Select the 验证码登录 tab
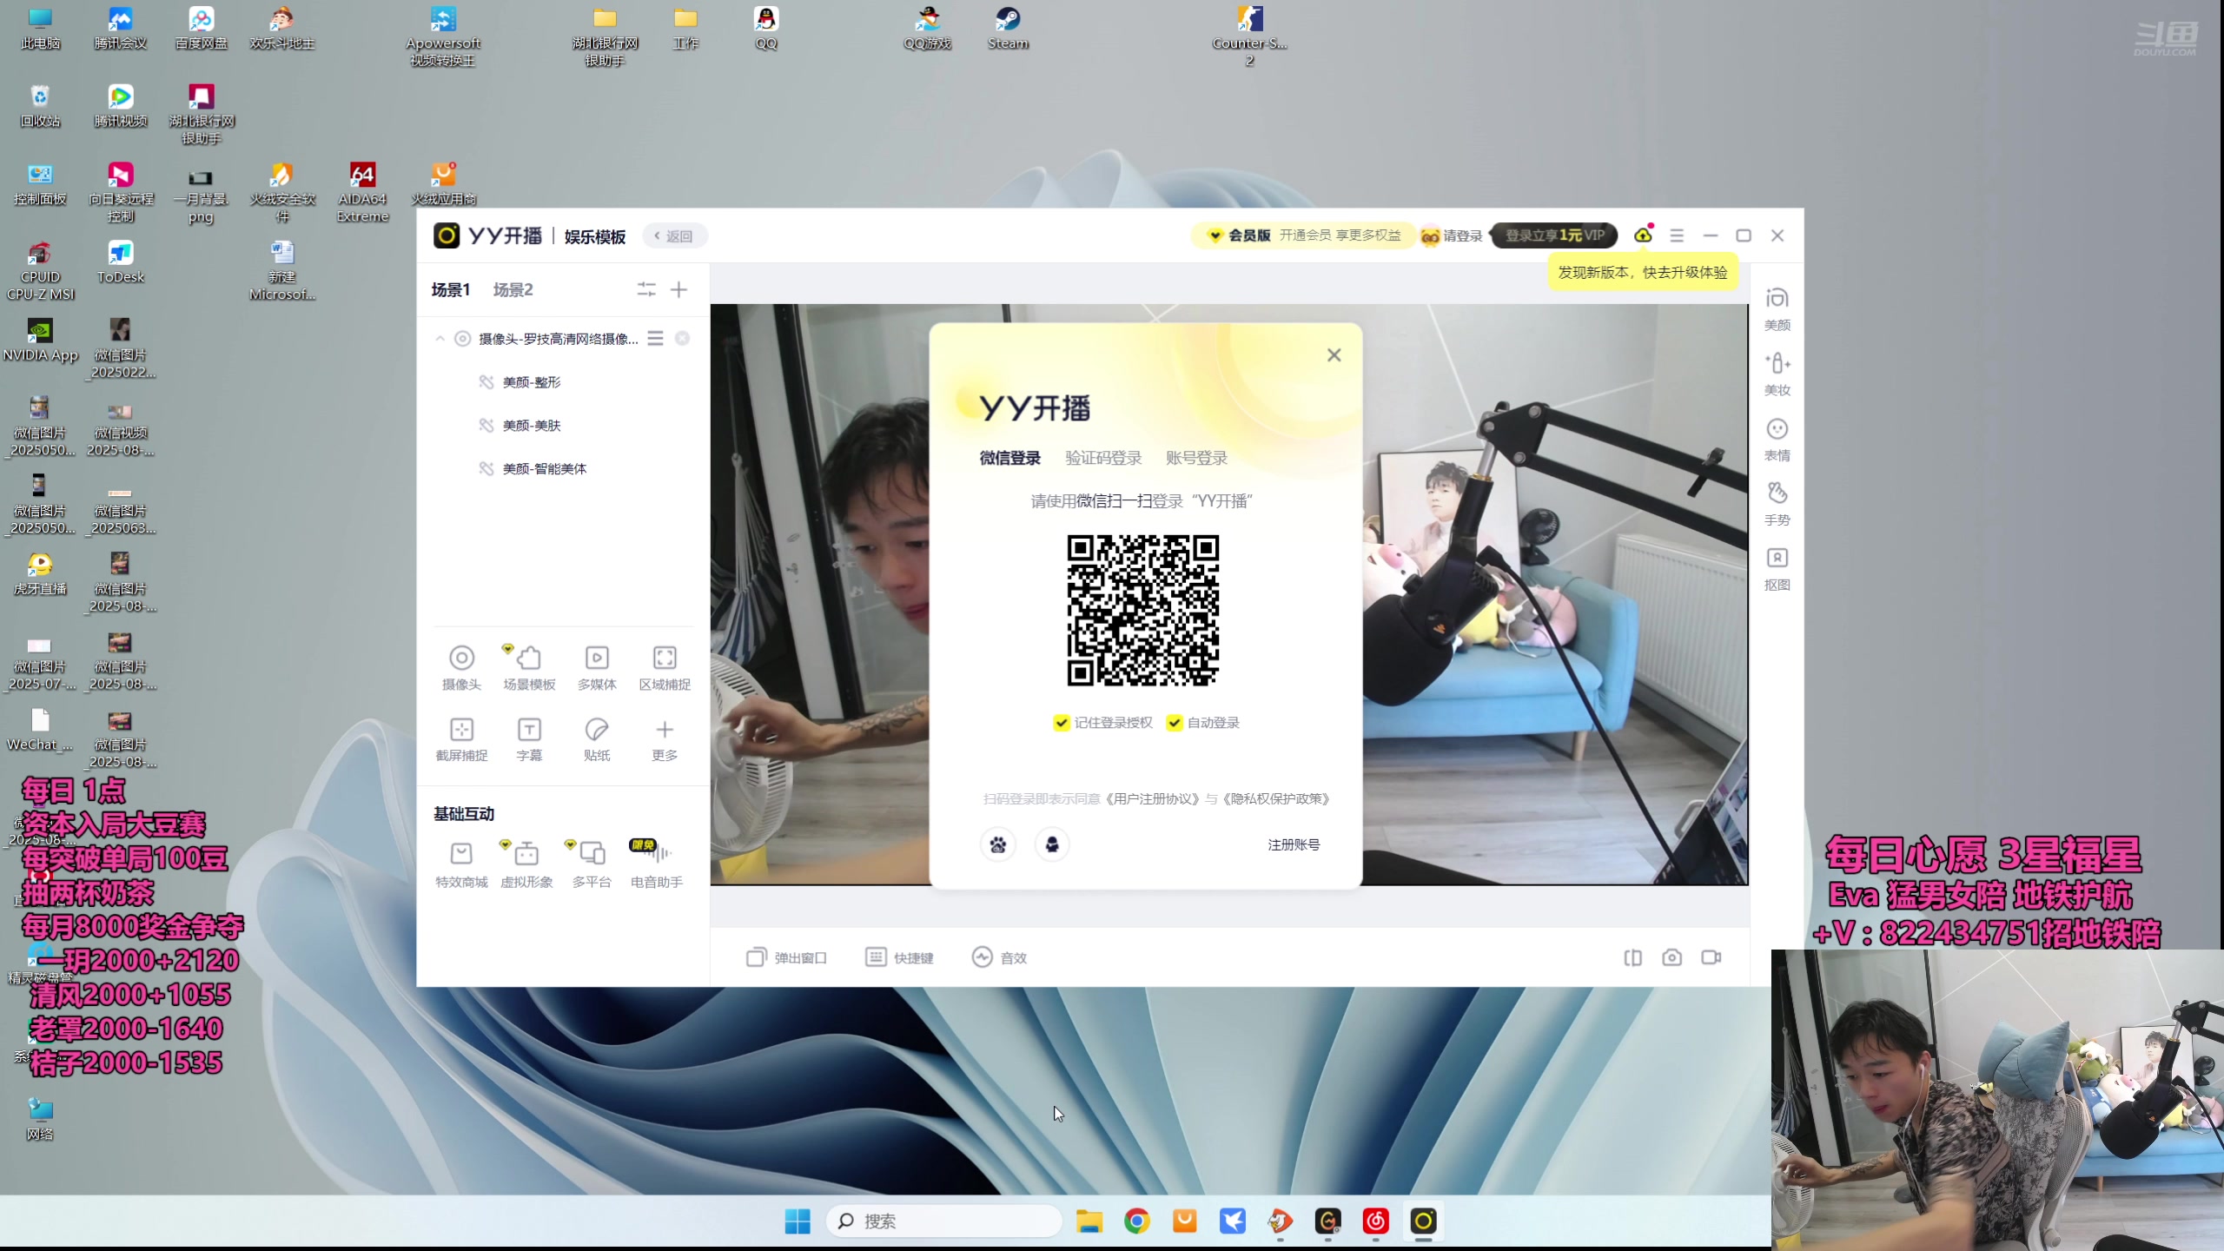Screen dimensions: 2224x1251 point(1103,458)
